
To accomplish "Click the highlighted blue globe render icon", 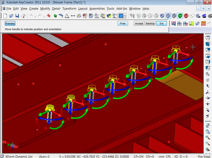I will click(x=168, y=16).
